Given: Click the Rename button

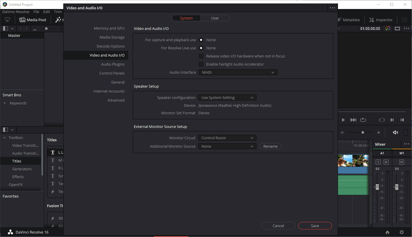Looking at the screenshot, I should coord(270,146).
